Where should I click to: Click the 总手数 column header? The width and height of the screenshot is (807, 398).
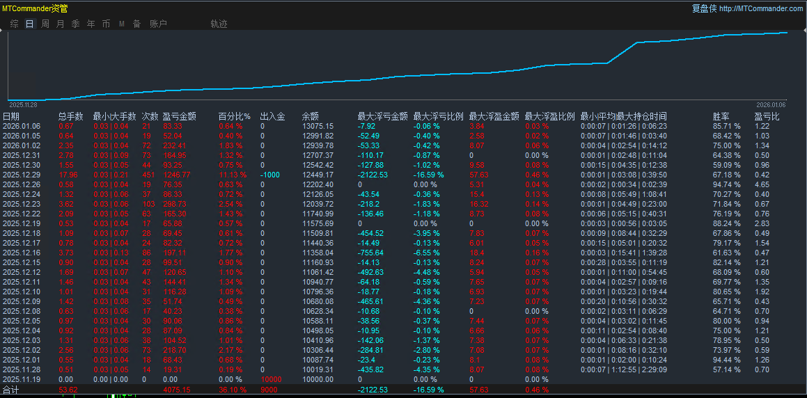point(70,117)
